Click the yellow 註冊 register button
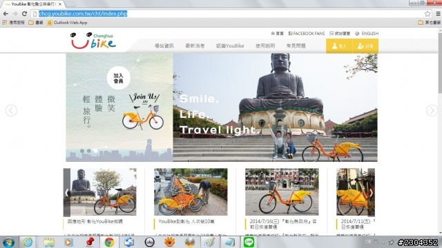442x248 pixels. click(x=365, y=46)
